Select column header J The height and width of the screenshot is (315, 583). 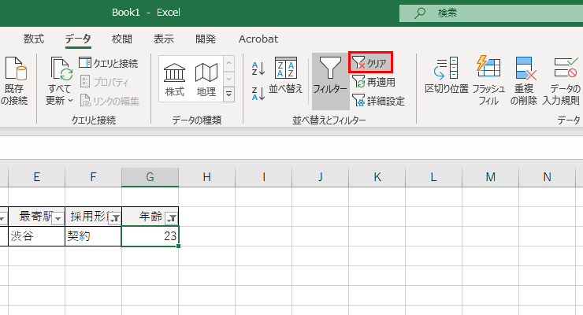321,177
